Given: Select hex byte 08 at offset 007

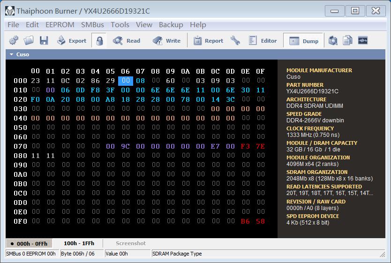Looking at the screenshot, I should pyautogui.click(x=140, y=81).
